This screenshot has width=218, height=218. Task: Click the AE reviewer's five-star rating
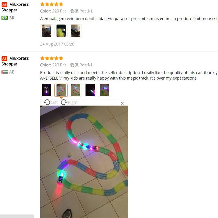click(52, 58)
